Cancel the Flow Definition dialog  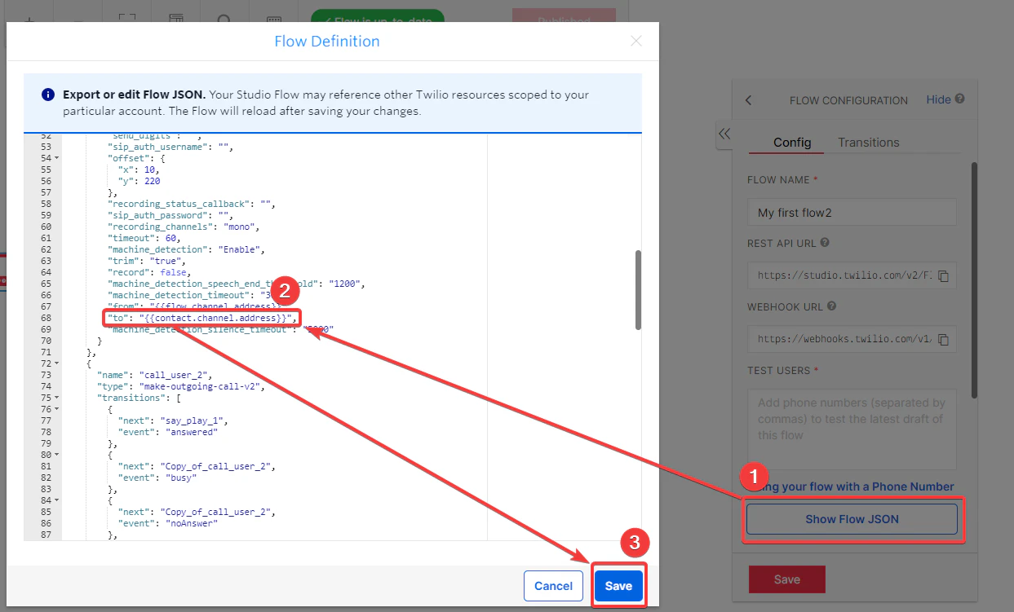[553, 586]
